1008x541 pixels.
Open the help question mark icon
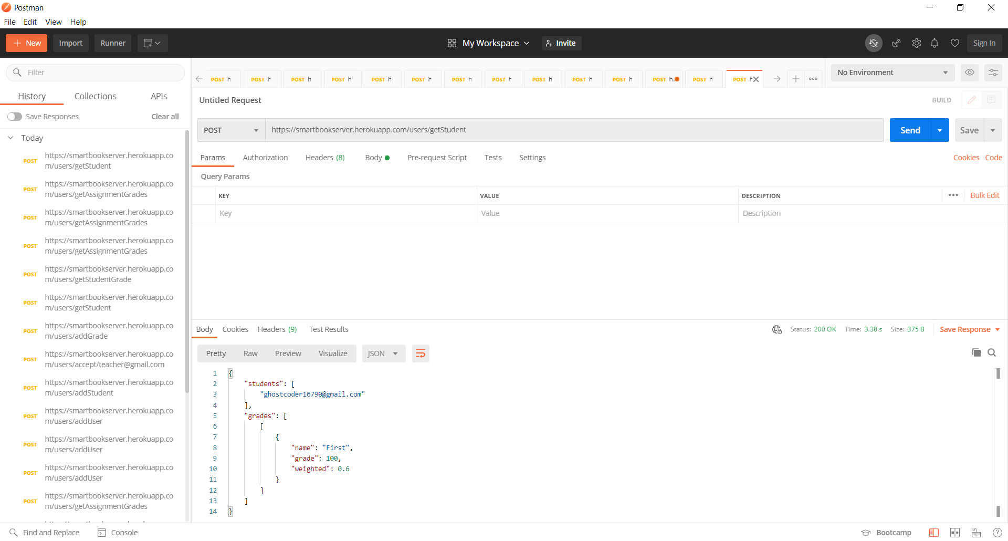click(x=997, y=533)
